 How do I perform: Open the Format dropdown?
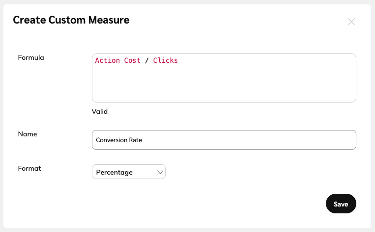pos(128,172)
